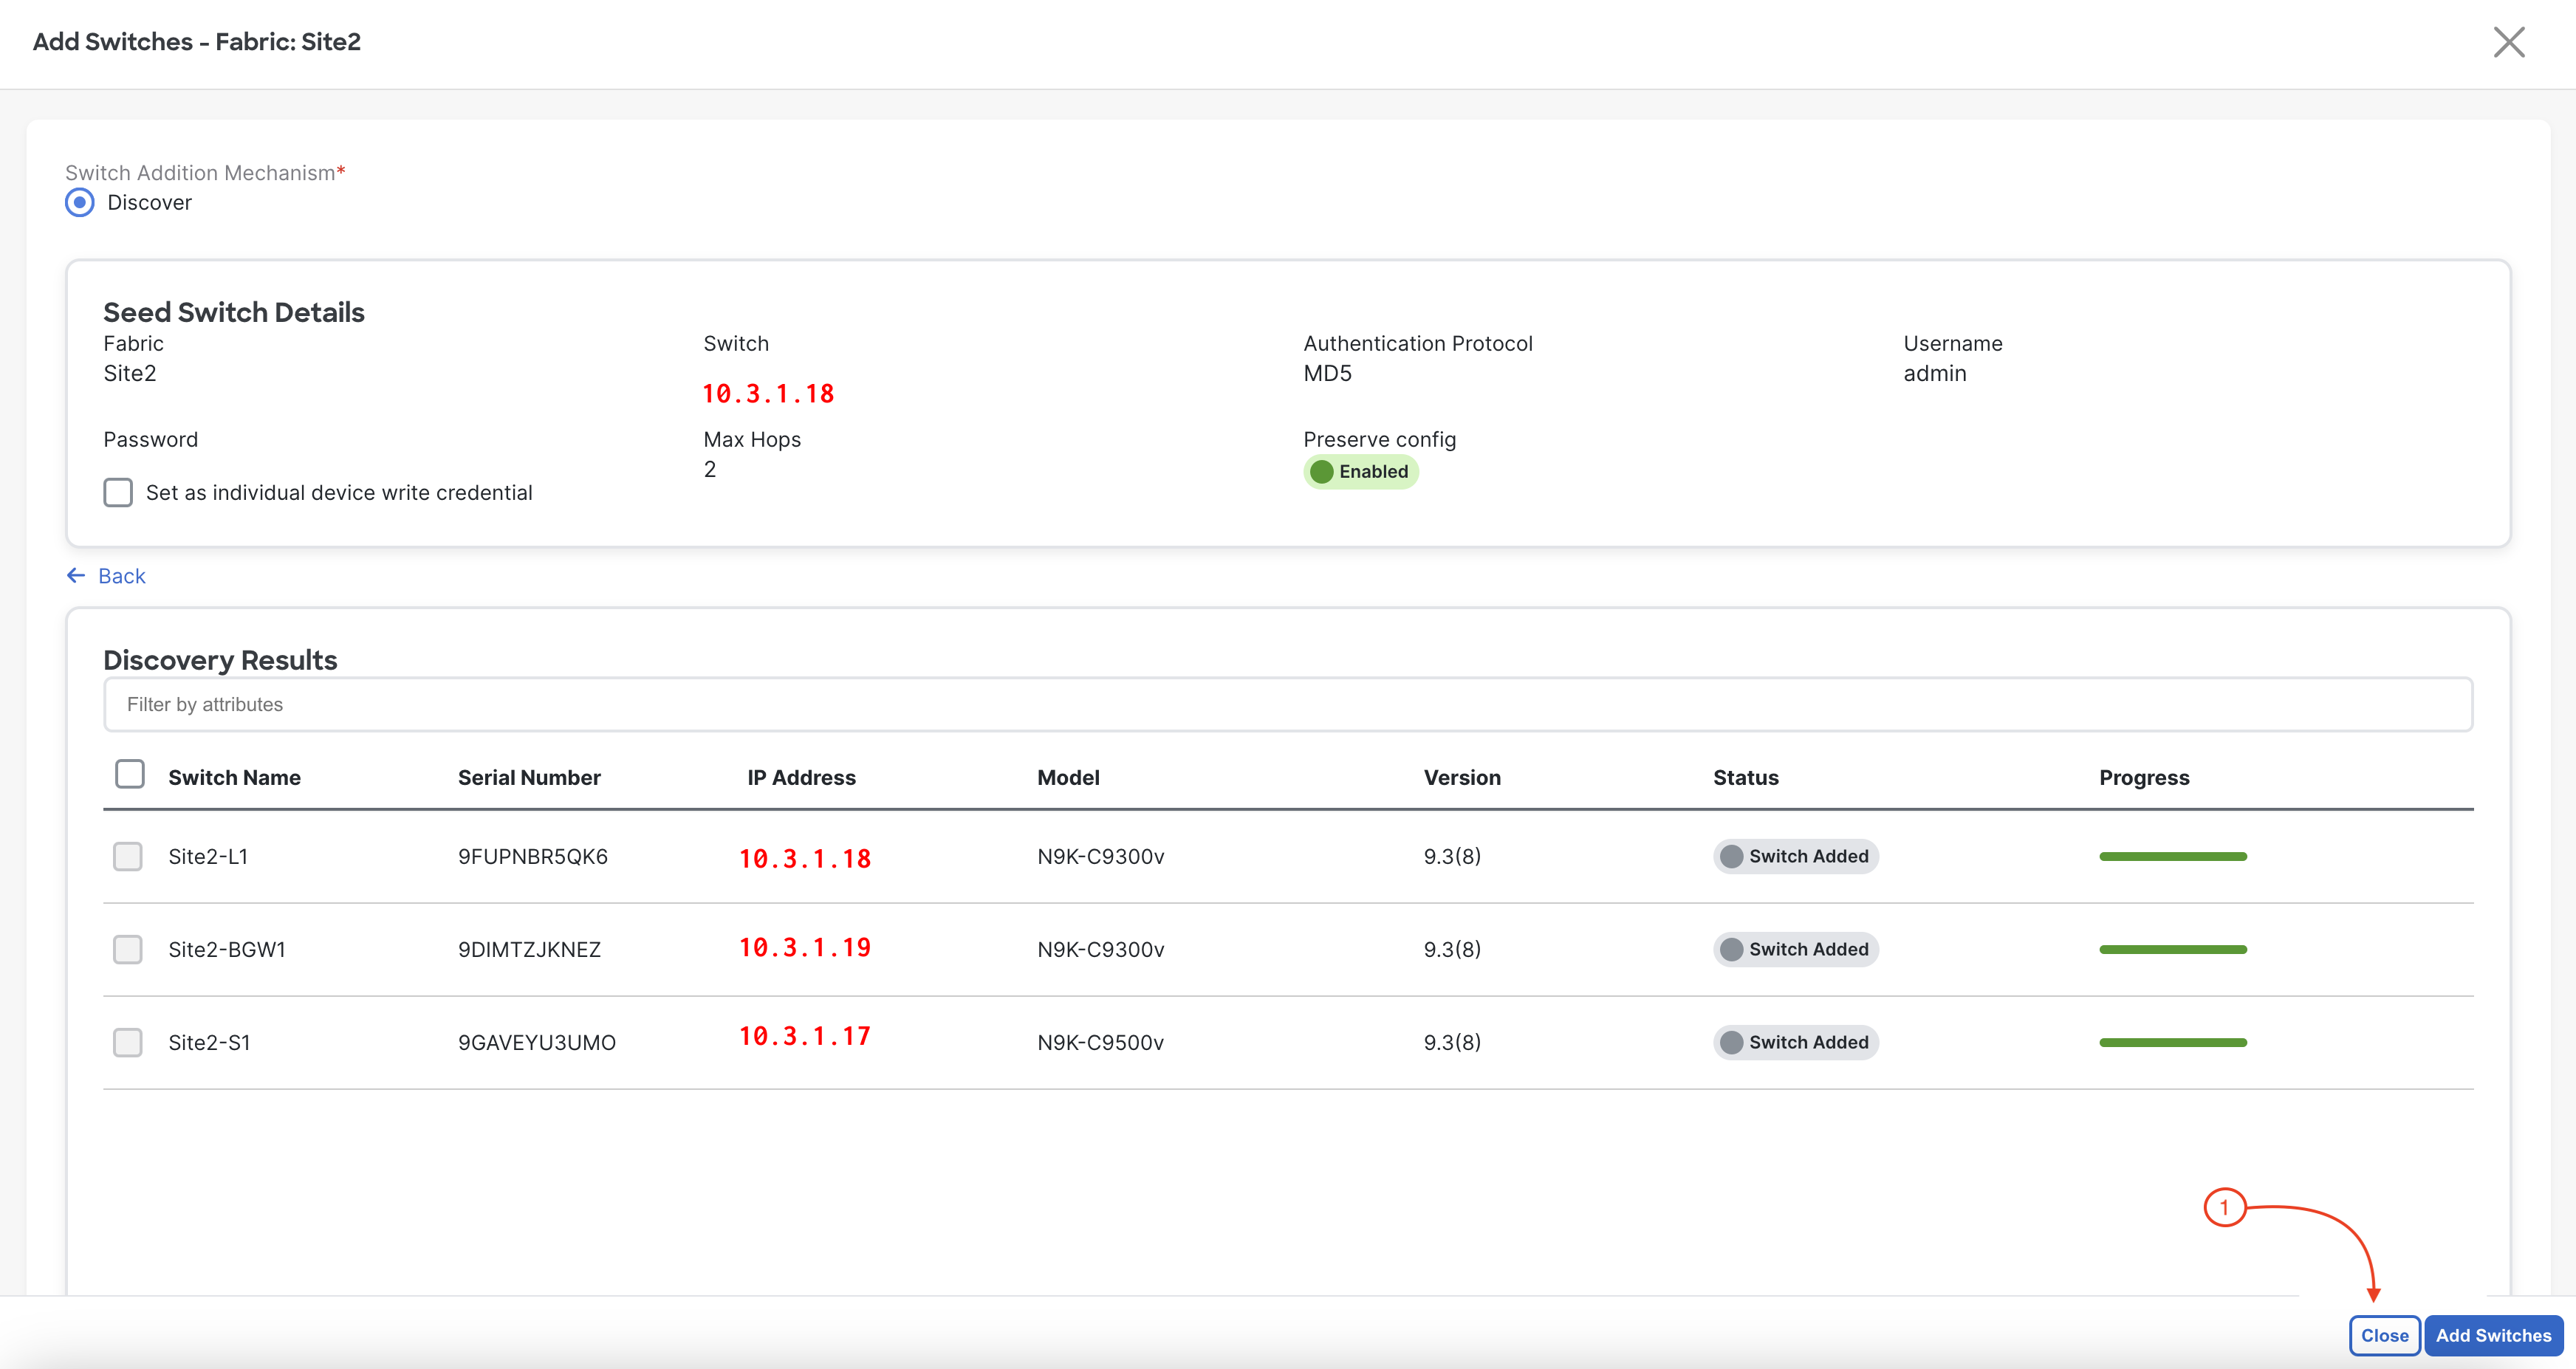Select the Discover radio button
This screenshot has width=2576, height=1369.
point(80,202)
